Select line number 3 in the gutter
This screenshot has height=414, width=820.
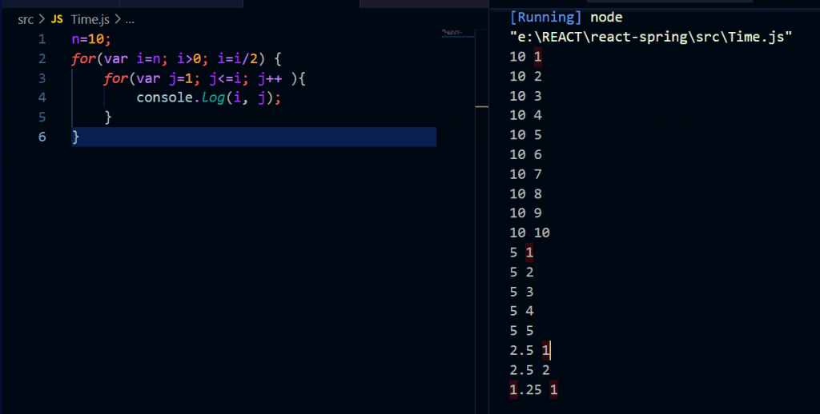pyautogui.click(x=42, y=78)
